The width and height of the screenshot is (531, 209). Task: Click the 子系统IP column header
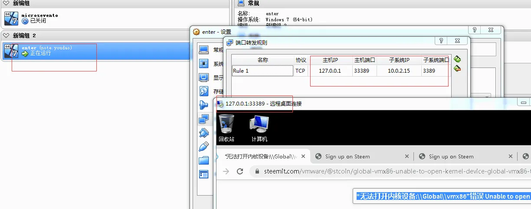point(399,60)
